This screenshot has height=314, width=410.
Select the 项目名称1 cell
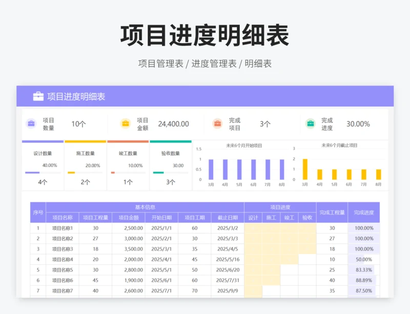click(62, 228)
